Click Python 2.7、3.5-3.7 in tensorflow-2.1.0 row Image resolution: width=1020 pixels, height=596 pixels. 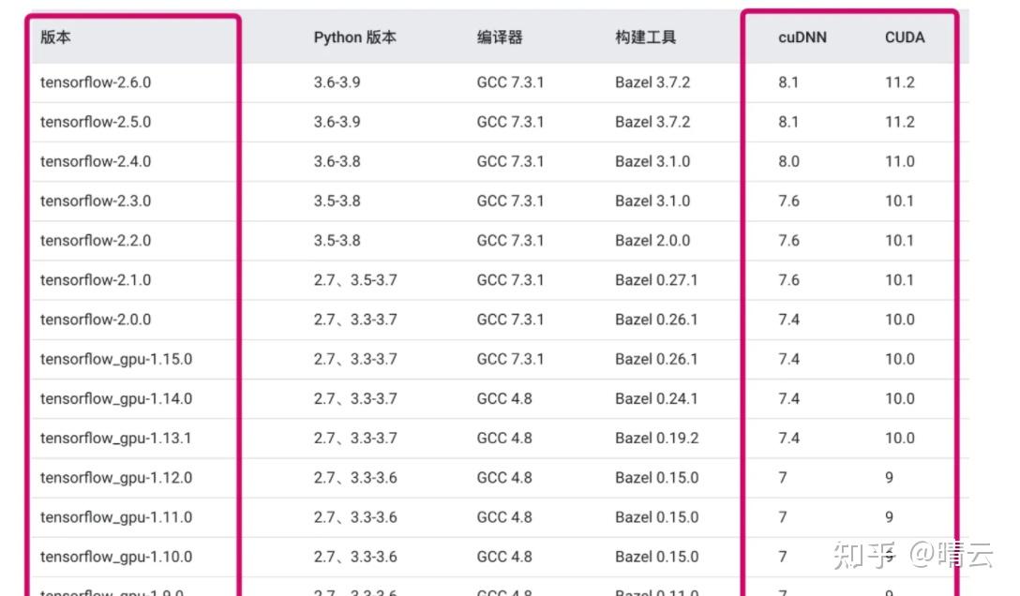tap(355, 280)
